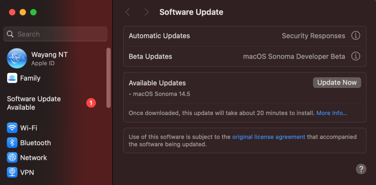Open Automatic Updates info icon
The height and width of the screenshot is (185, 376).
356,36
